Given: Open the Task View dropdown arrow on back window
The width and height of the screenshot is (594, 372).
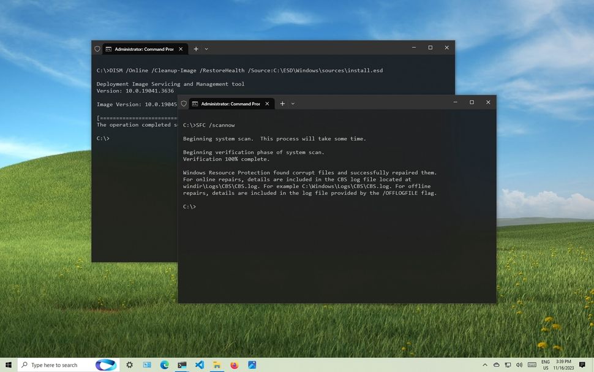Looking at the screenshot, I should [206, 49].
